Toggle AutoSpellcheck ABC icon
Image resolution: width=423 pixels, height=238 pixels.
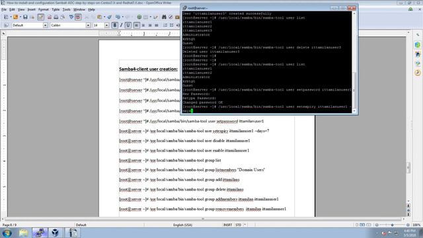[78, 17]
